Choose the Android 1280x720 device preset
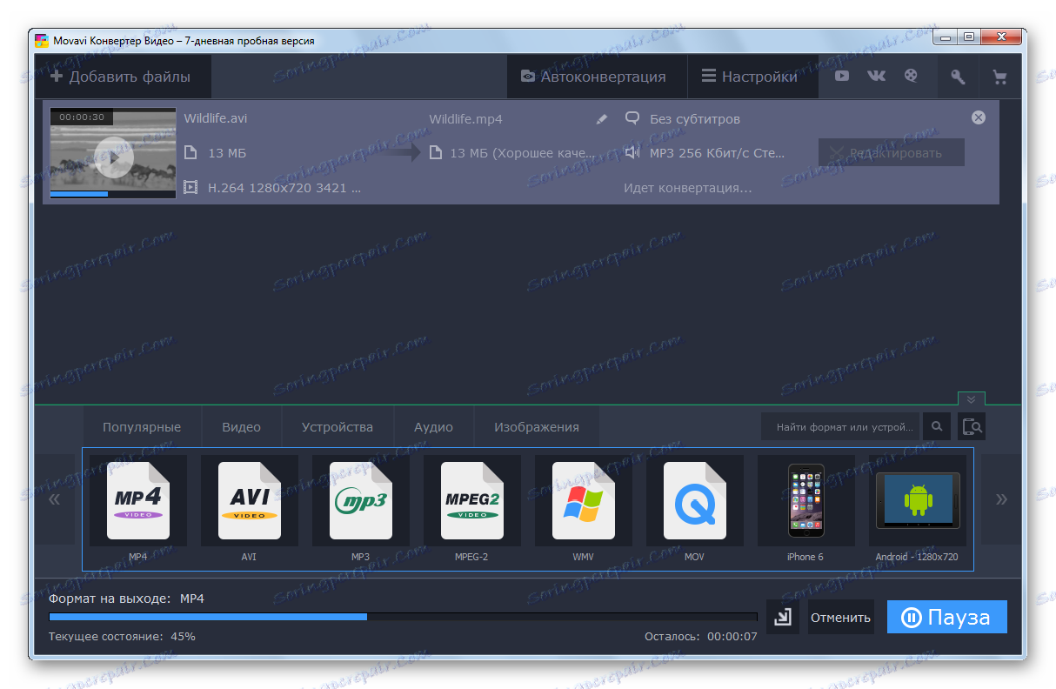The height and width of the screenshot is (689, 1056). (918, 501)
